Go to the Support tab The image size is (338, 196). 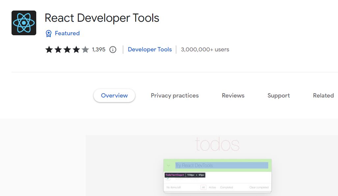279,96
